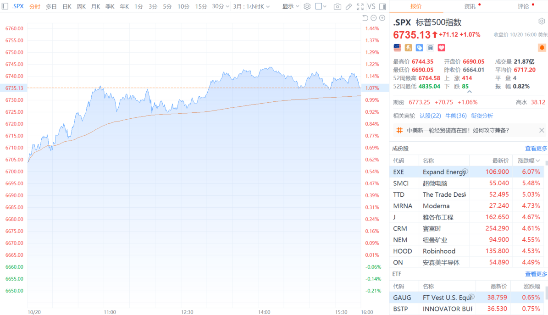The image size is (548, 315).
Task: Open 查看更多 link for 成份股
Action: click(x=536, y=149)
